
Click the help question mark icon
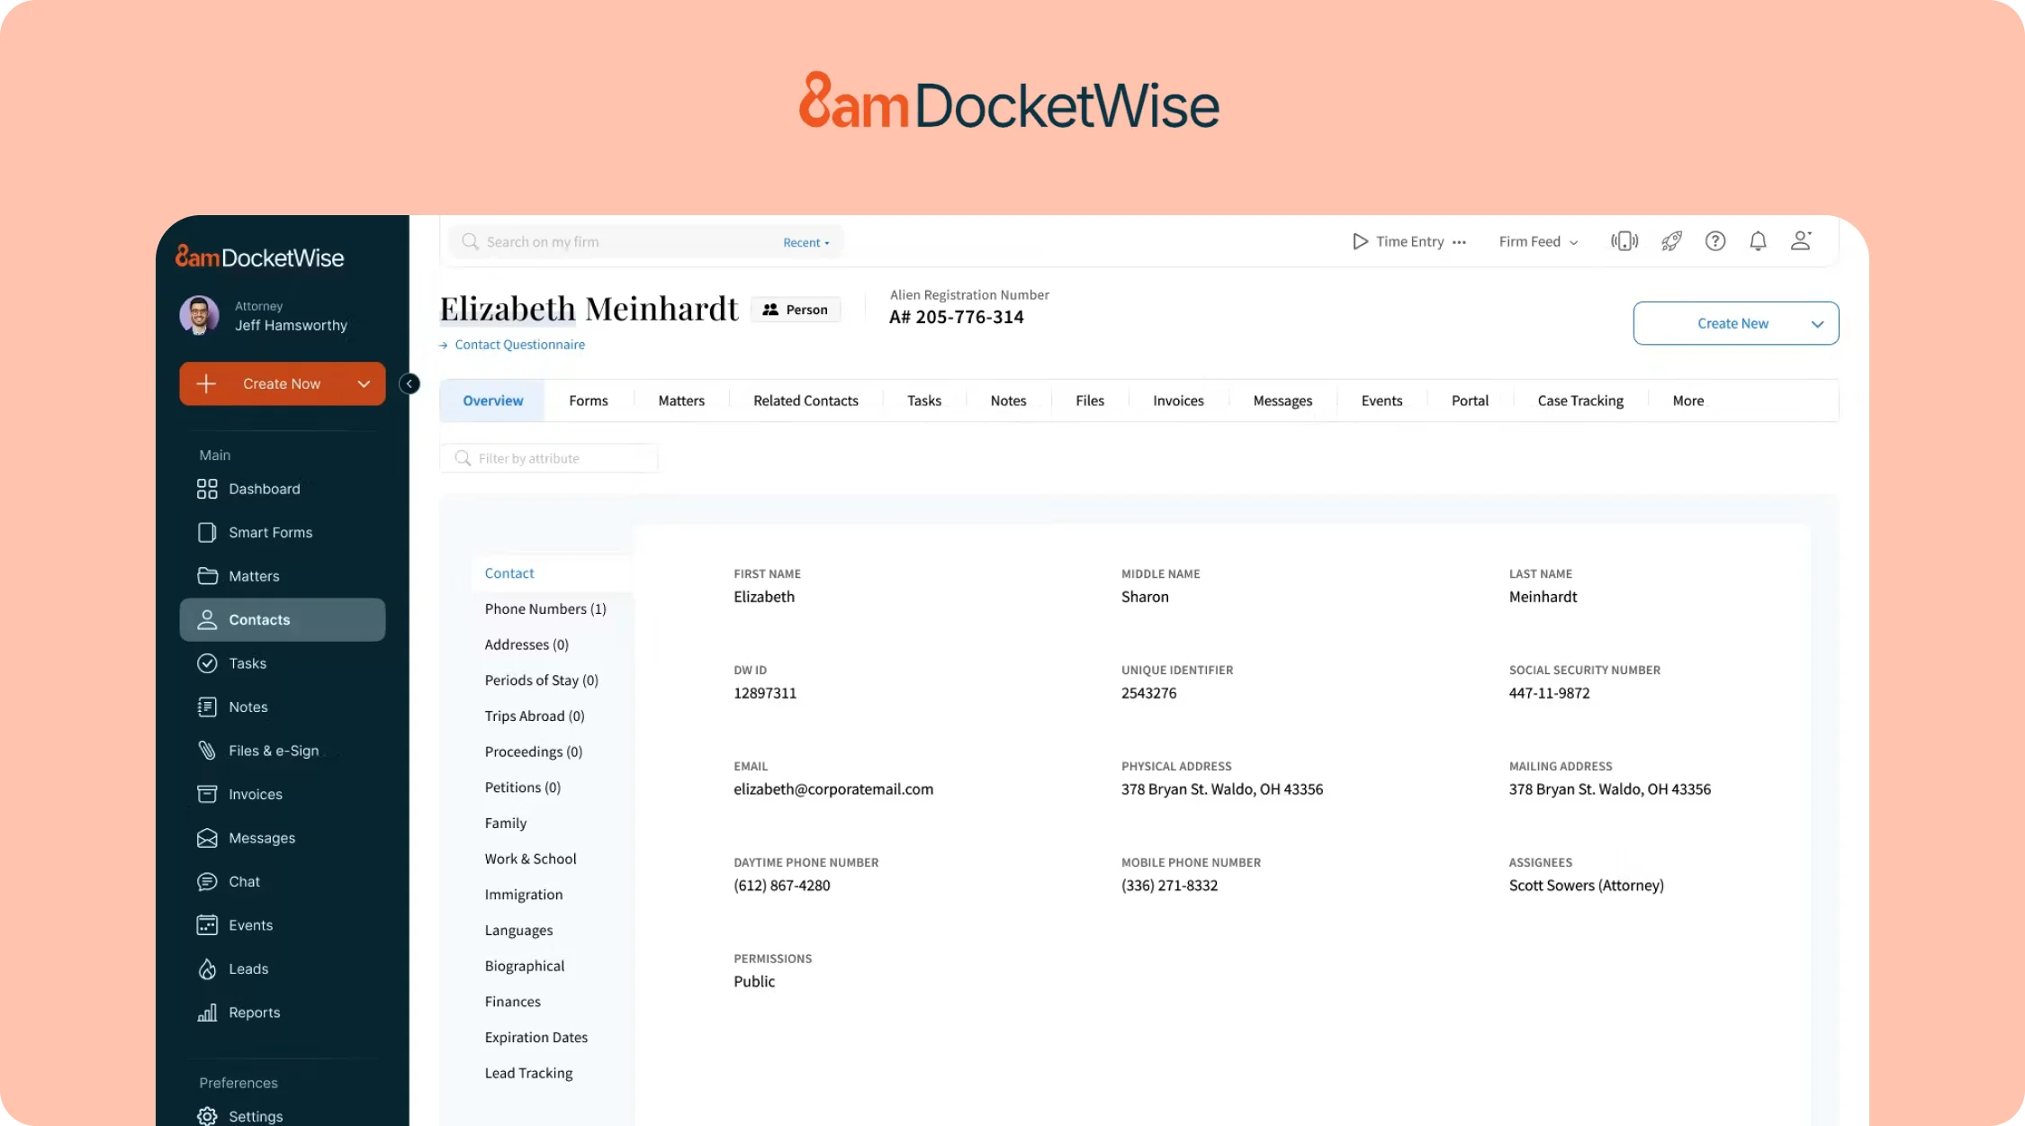1715,241
